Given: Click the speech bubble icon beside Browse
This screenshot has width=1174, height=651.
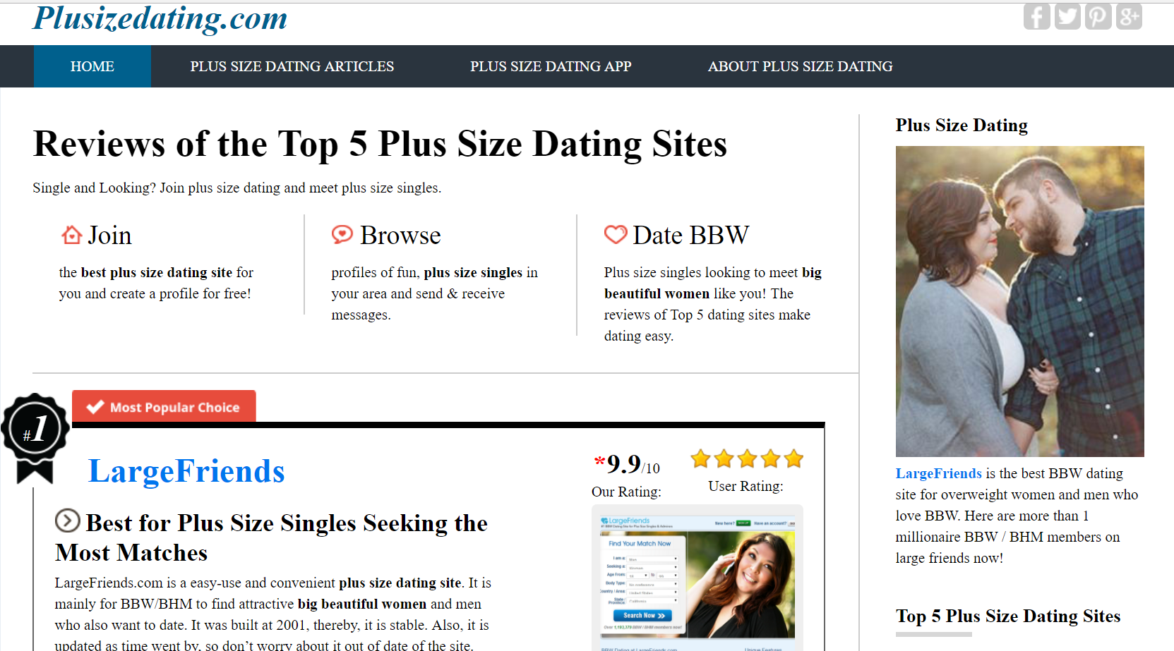Looking at the screenshot, I should coord(342,234).
